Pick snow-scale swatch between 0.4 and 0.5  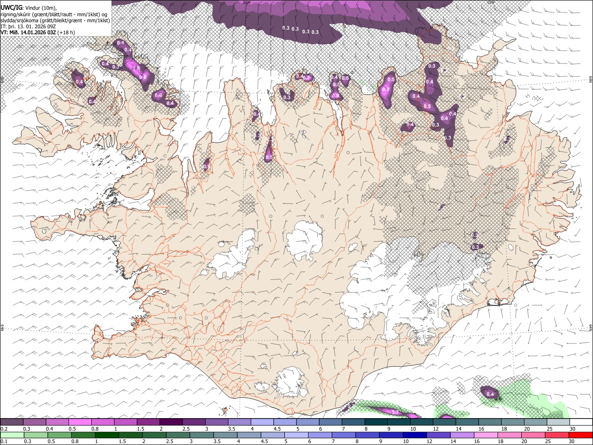[57, 422]
